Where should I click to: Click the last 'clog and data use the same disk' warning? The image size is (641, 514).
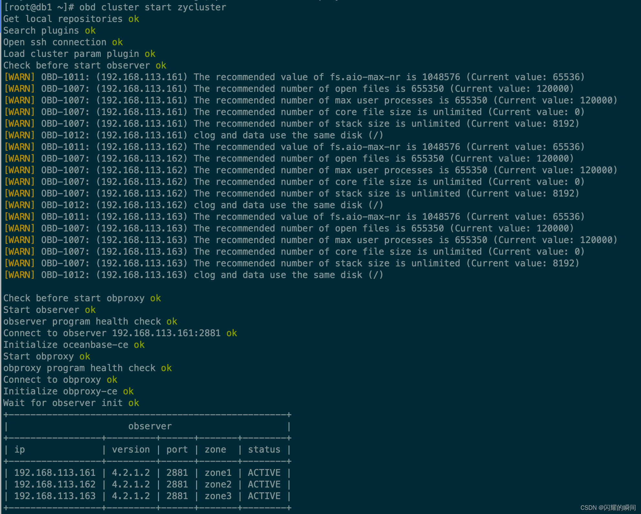pos(288,275)
